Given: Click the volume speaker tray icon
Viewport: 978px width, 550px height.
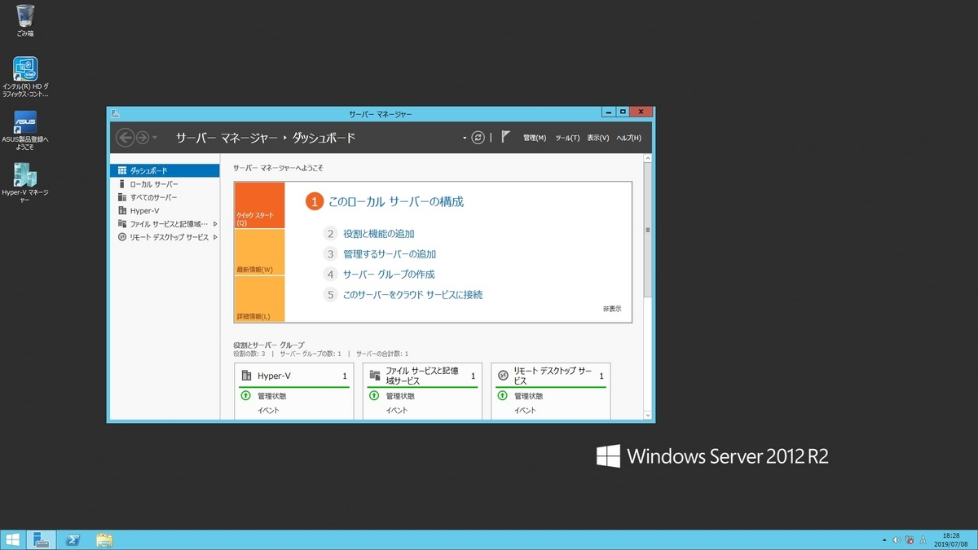Looking at the screenshot, I should [x=896, y=540].
